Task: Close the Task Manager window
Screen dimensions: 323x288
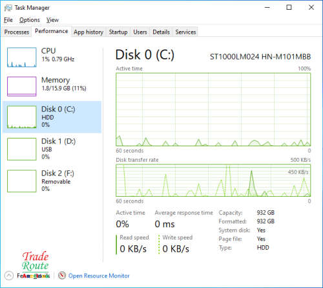Action: (311, 7)
